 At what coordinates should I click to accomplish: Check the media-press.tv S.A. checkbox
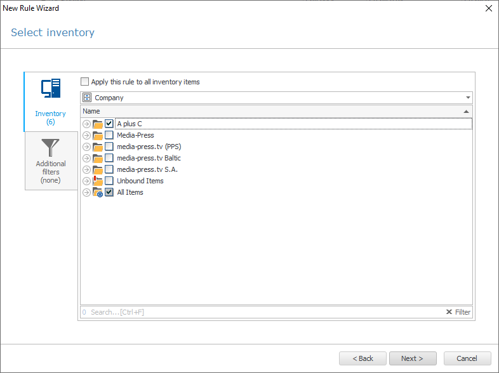click(x=109, y=169)
